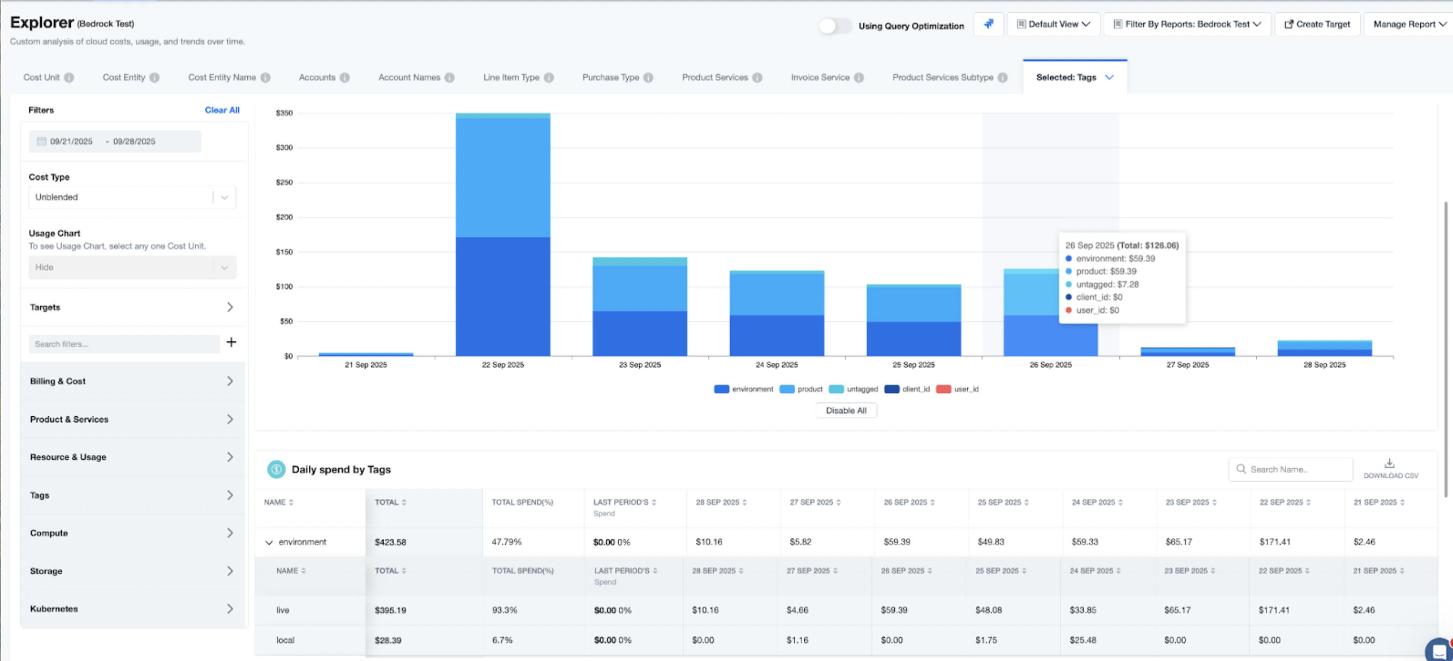
Task: Toggle the untagged legend series
Action: (854, 389)
